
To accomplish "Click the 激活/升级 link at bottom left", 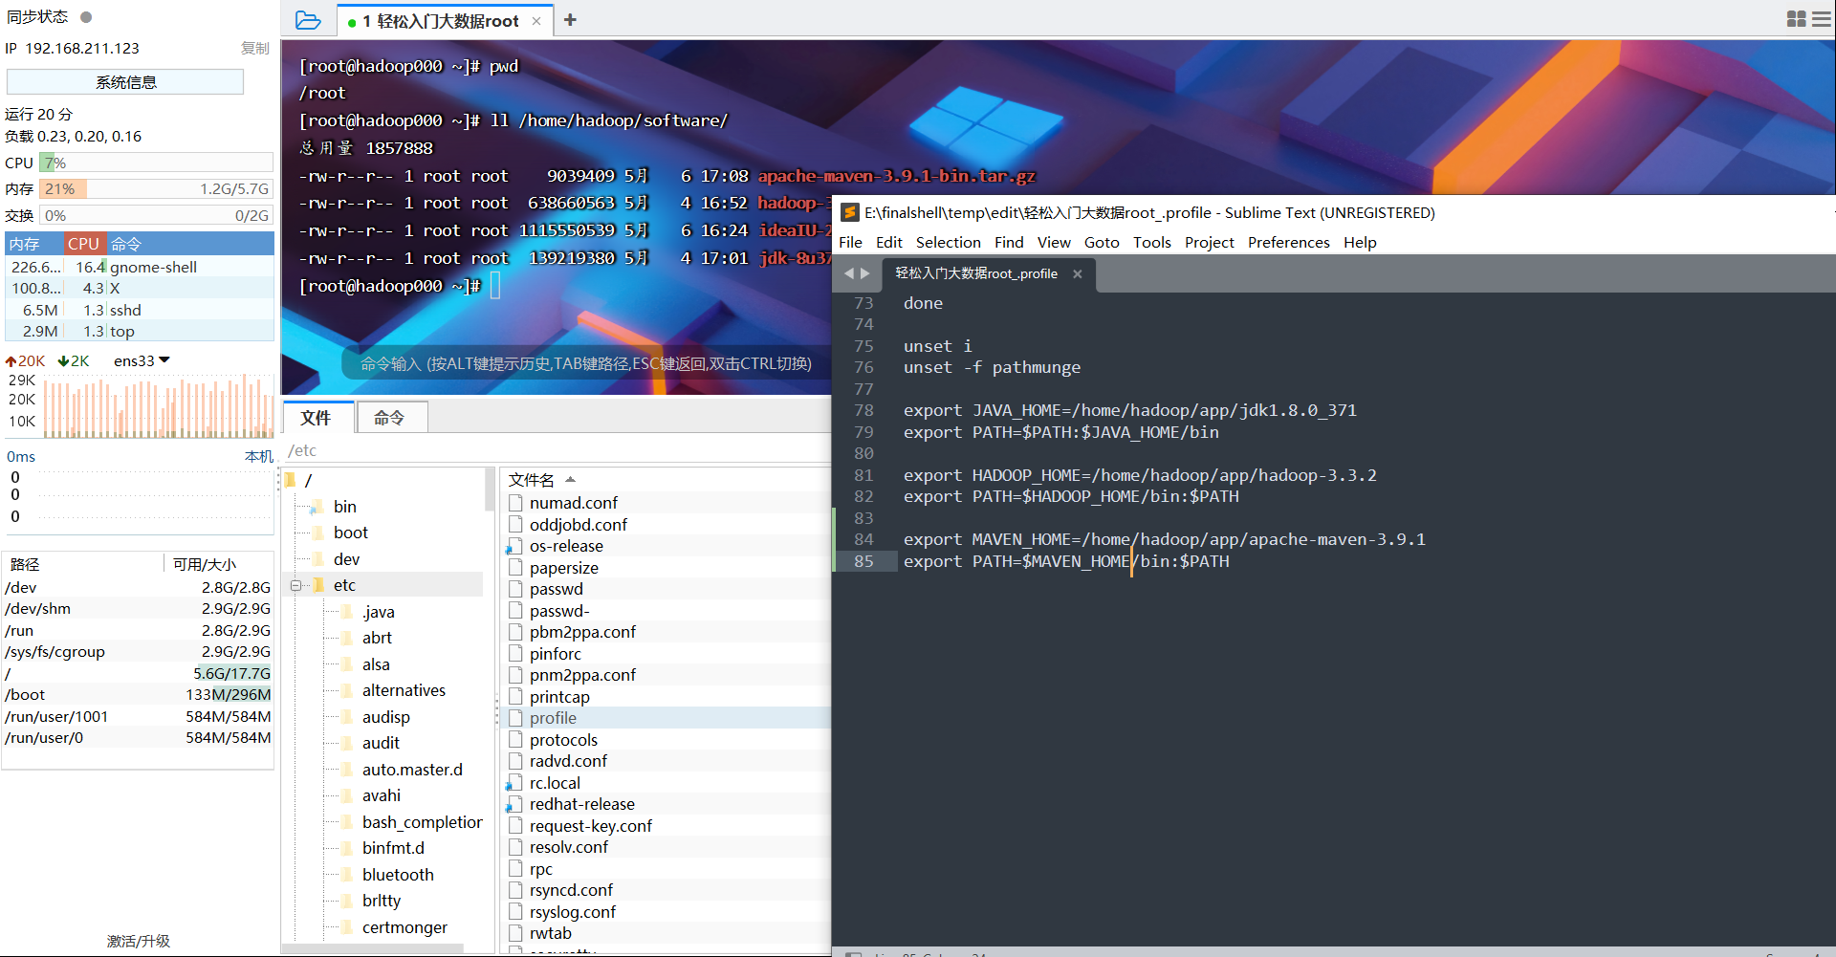I will click(x=138, y=941).
